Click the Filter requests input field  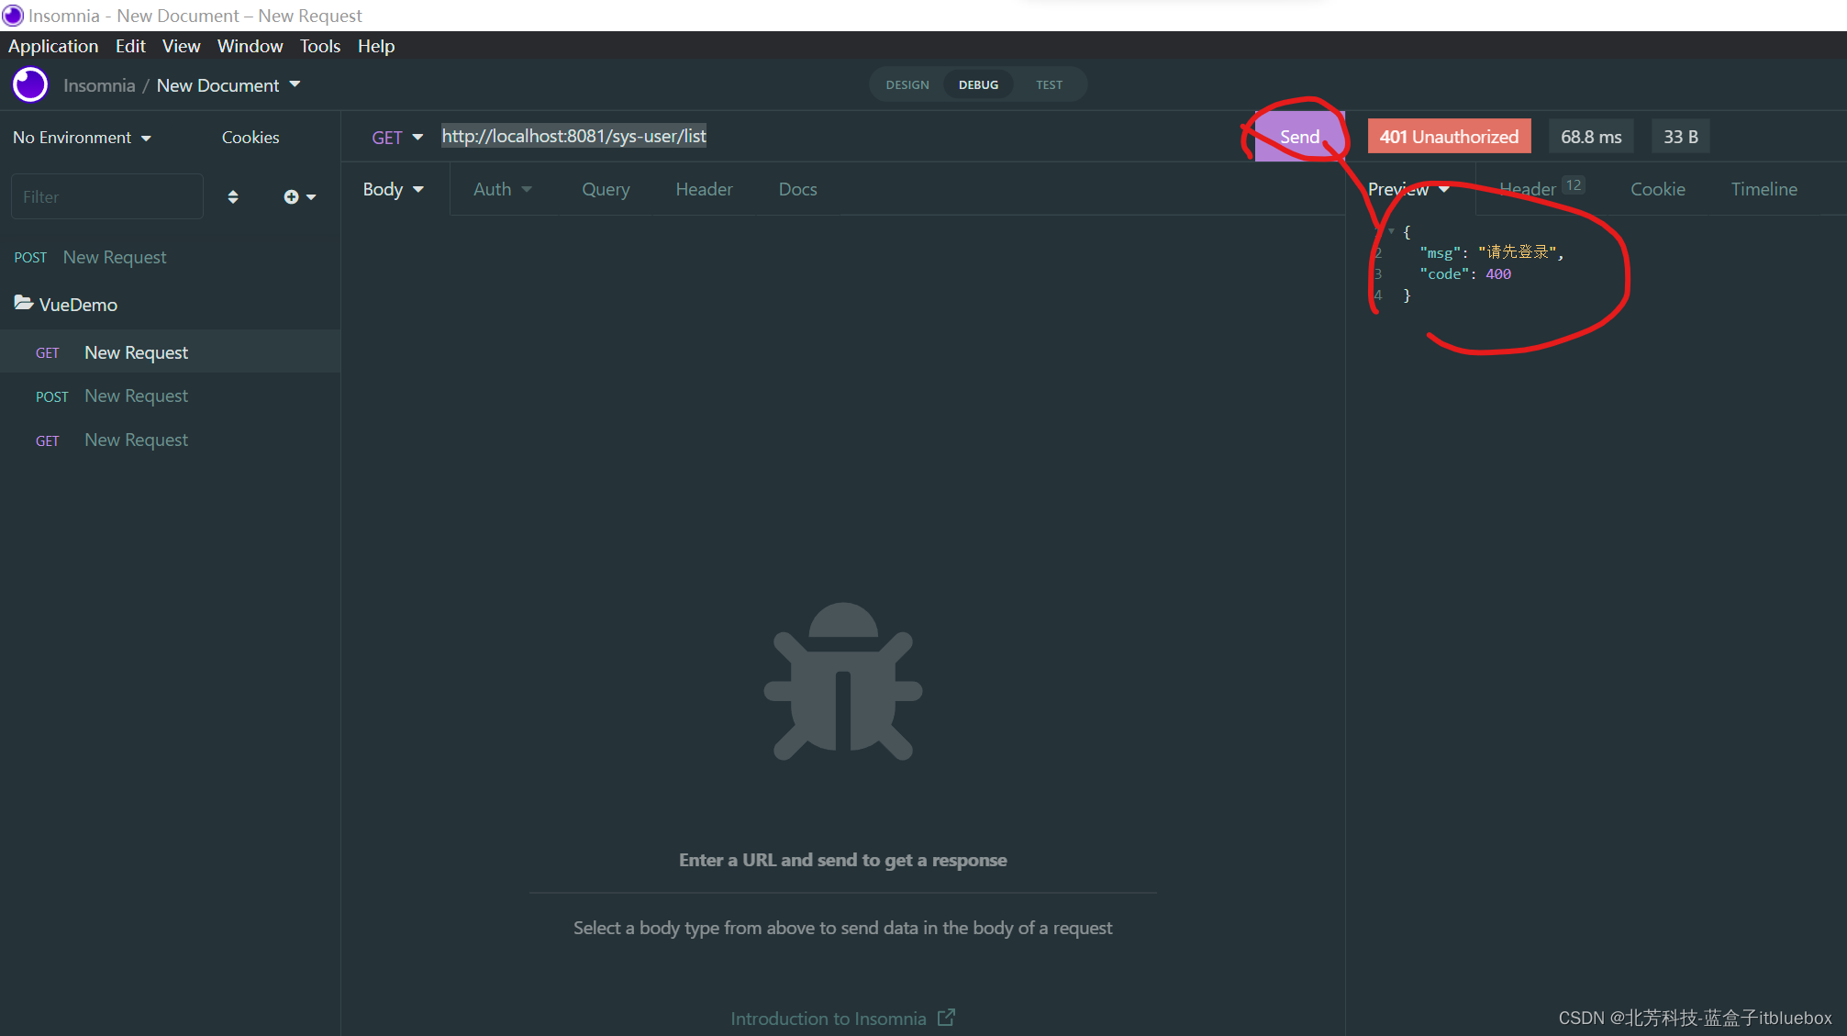pos(106,197)
